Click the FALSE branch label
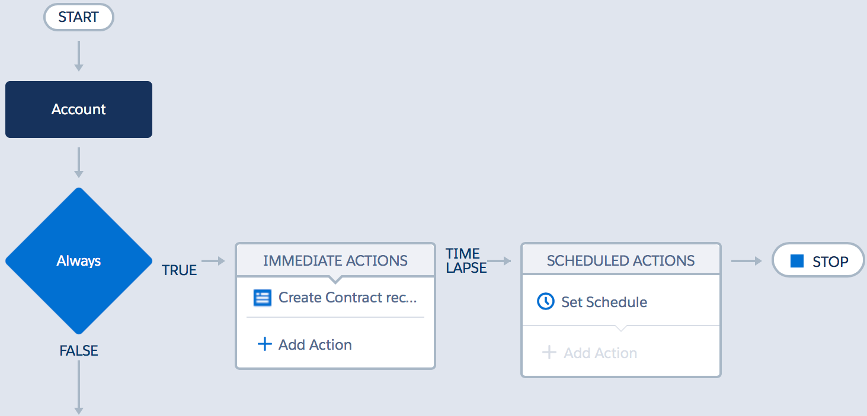Screen dimensions: 867x416 coord(79,351)
